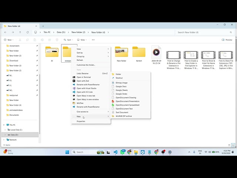Open Documents in the sidebar
This screenshot has width=237, height=178.
click(14, 115)
